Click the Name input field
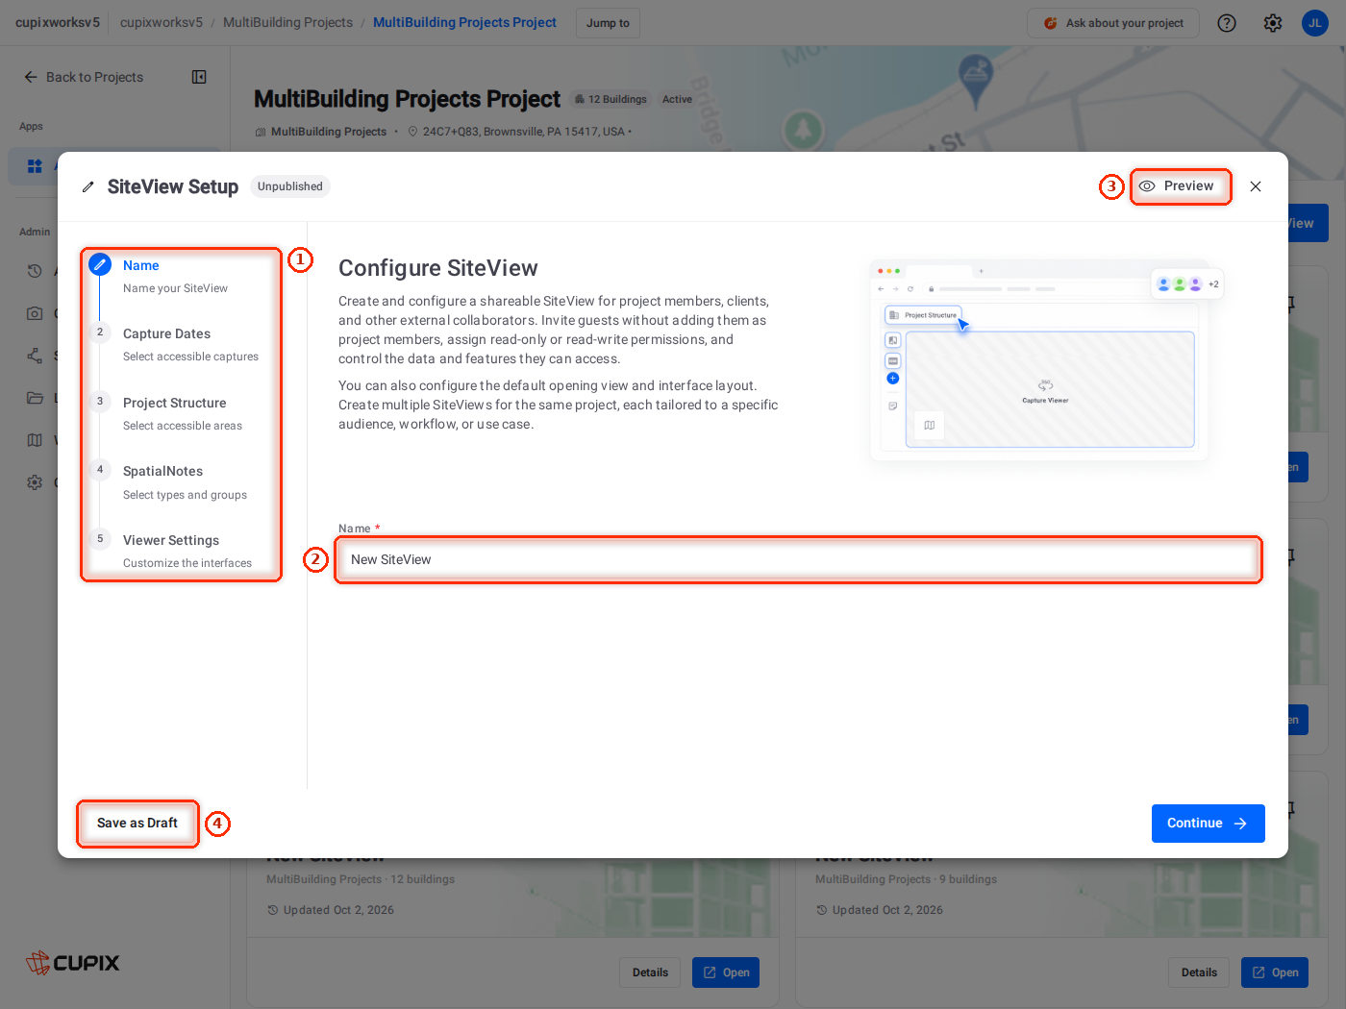The height and width of the screenshot is (1009, 1346). (x=798, y=559)
